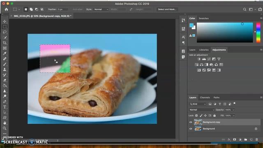Image resolution: width=263 pixels, height=148 pixels.
Task: Create a new layer group folder
Action: 246,139
